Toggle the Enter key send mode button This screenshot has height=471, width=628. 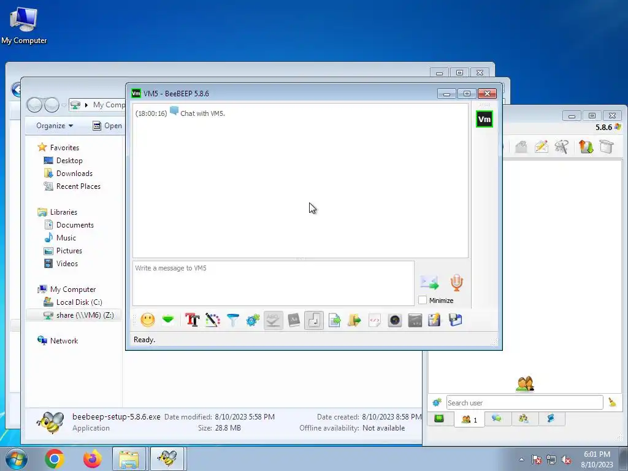(314, 320)
